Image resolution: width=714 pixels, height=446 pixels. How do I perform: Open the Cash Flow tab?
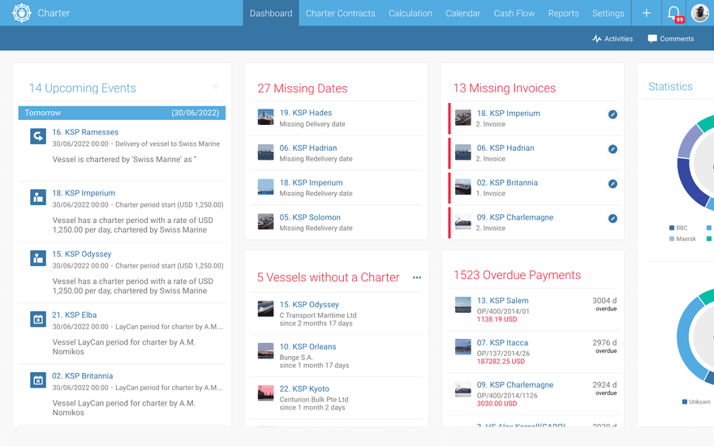[514, 13]
